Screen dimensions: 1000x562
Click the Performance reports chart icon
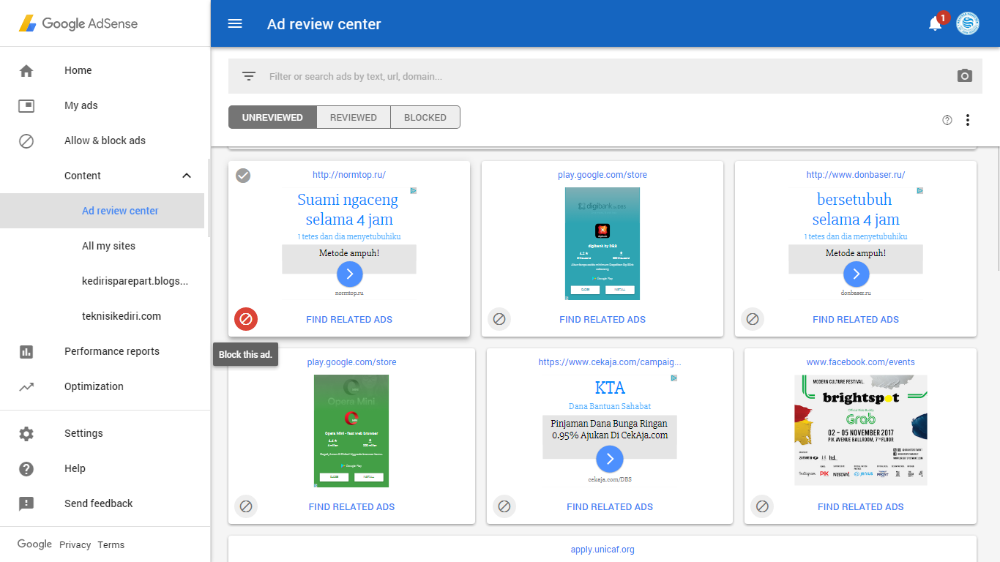pos(26,351)
